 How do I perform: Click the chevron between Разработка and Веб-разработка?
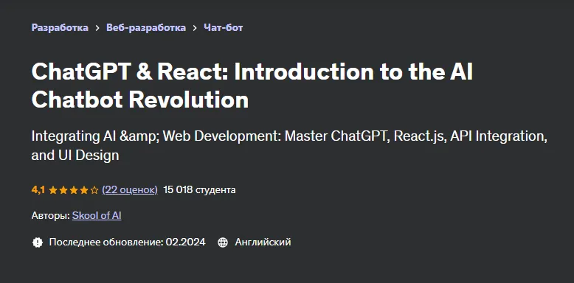click(x=97, y=28)
